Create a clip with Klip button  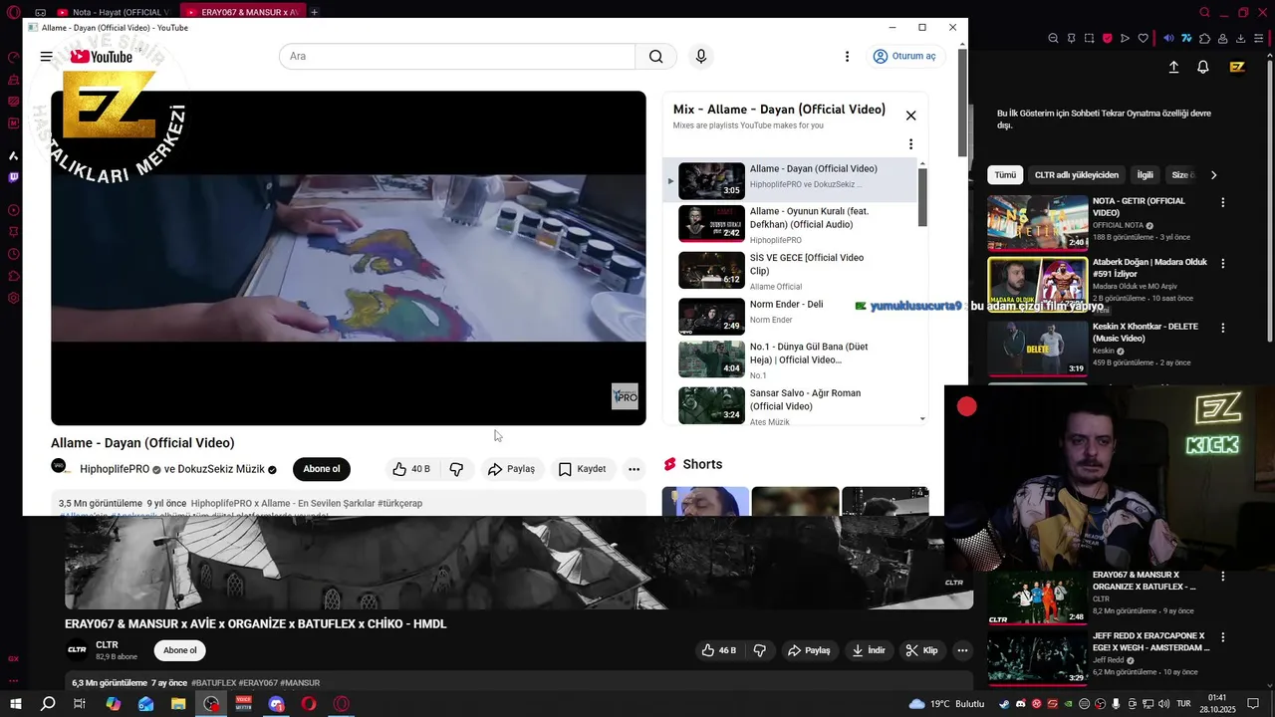coord(921,650)
